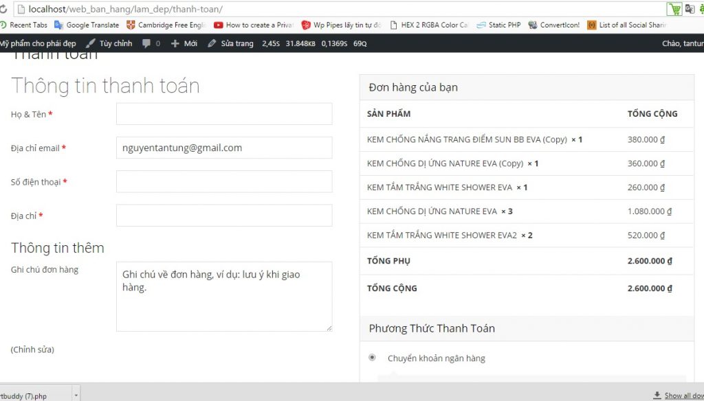Open the Recent Tabs bookmark

click(x=24, y=25)
